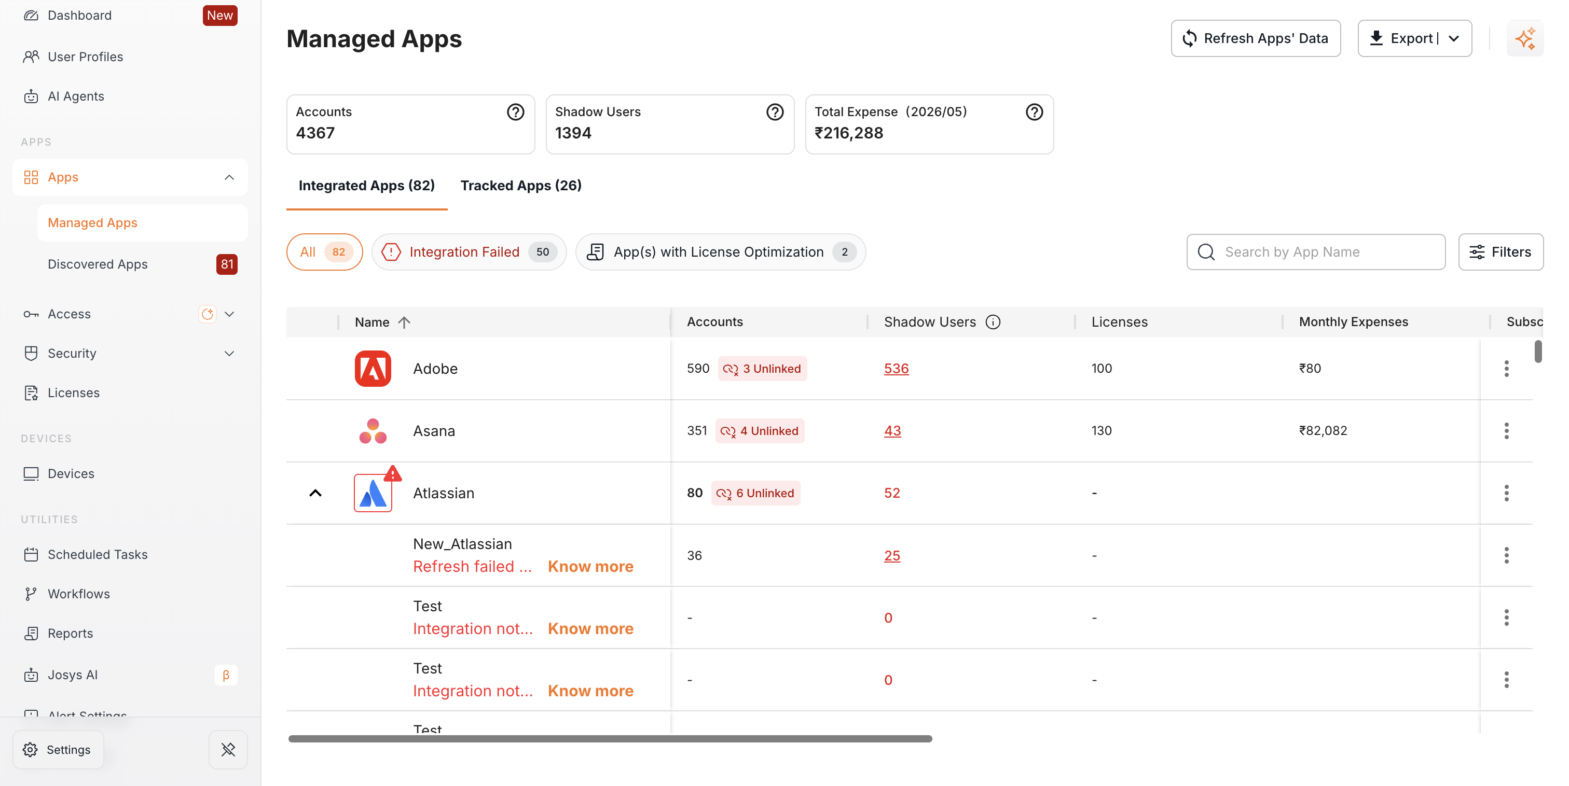The width and height of the screenshot is (1569, 786).
Task: Click the Devices laptop icon
Action: tap(31, 474)
